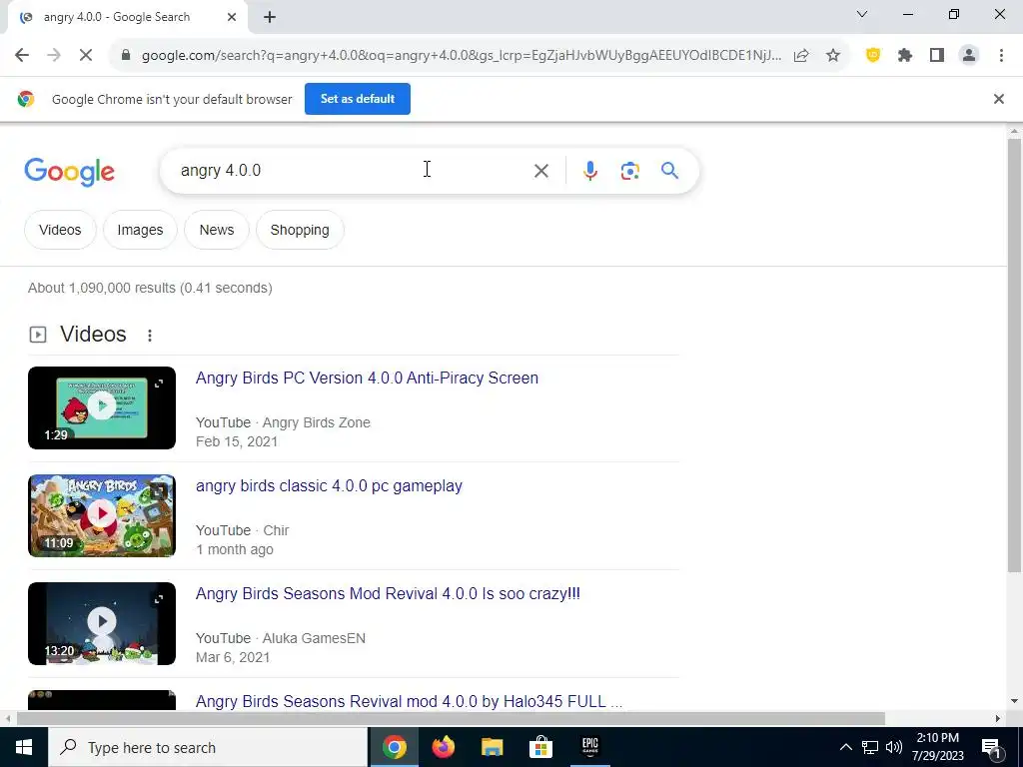Click About 1,090,000 results text

click(150, 288)
